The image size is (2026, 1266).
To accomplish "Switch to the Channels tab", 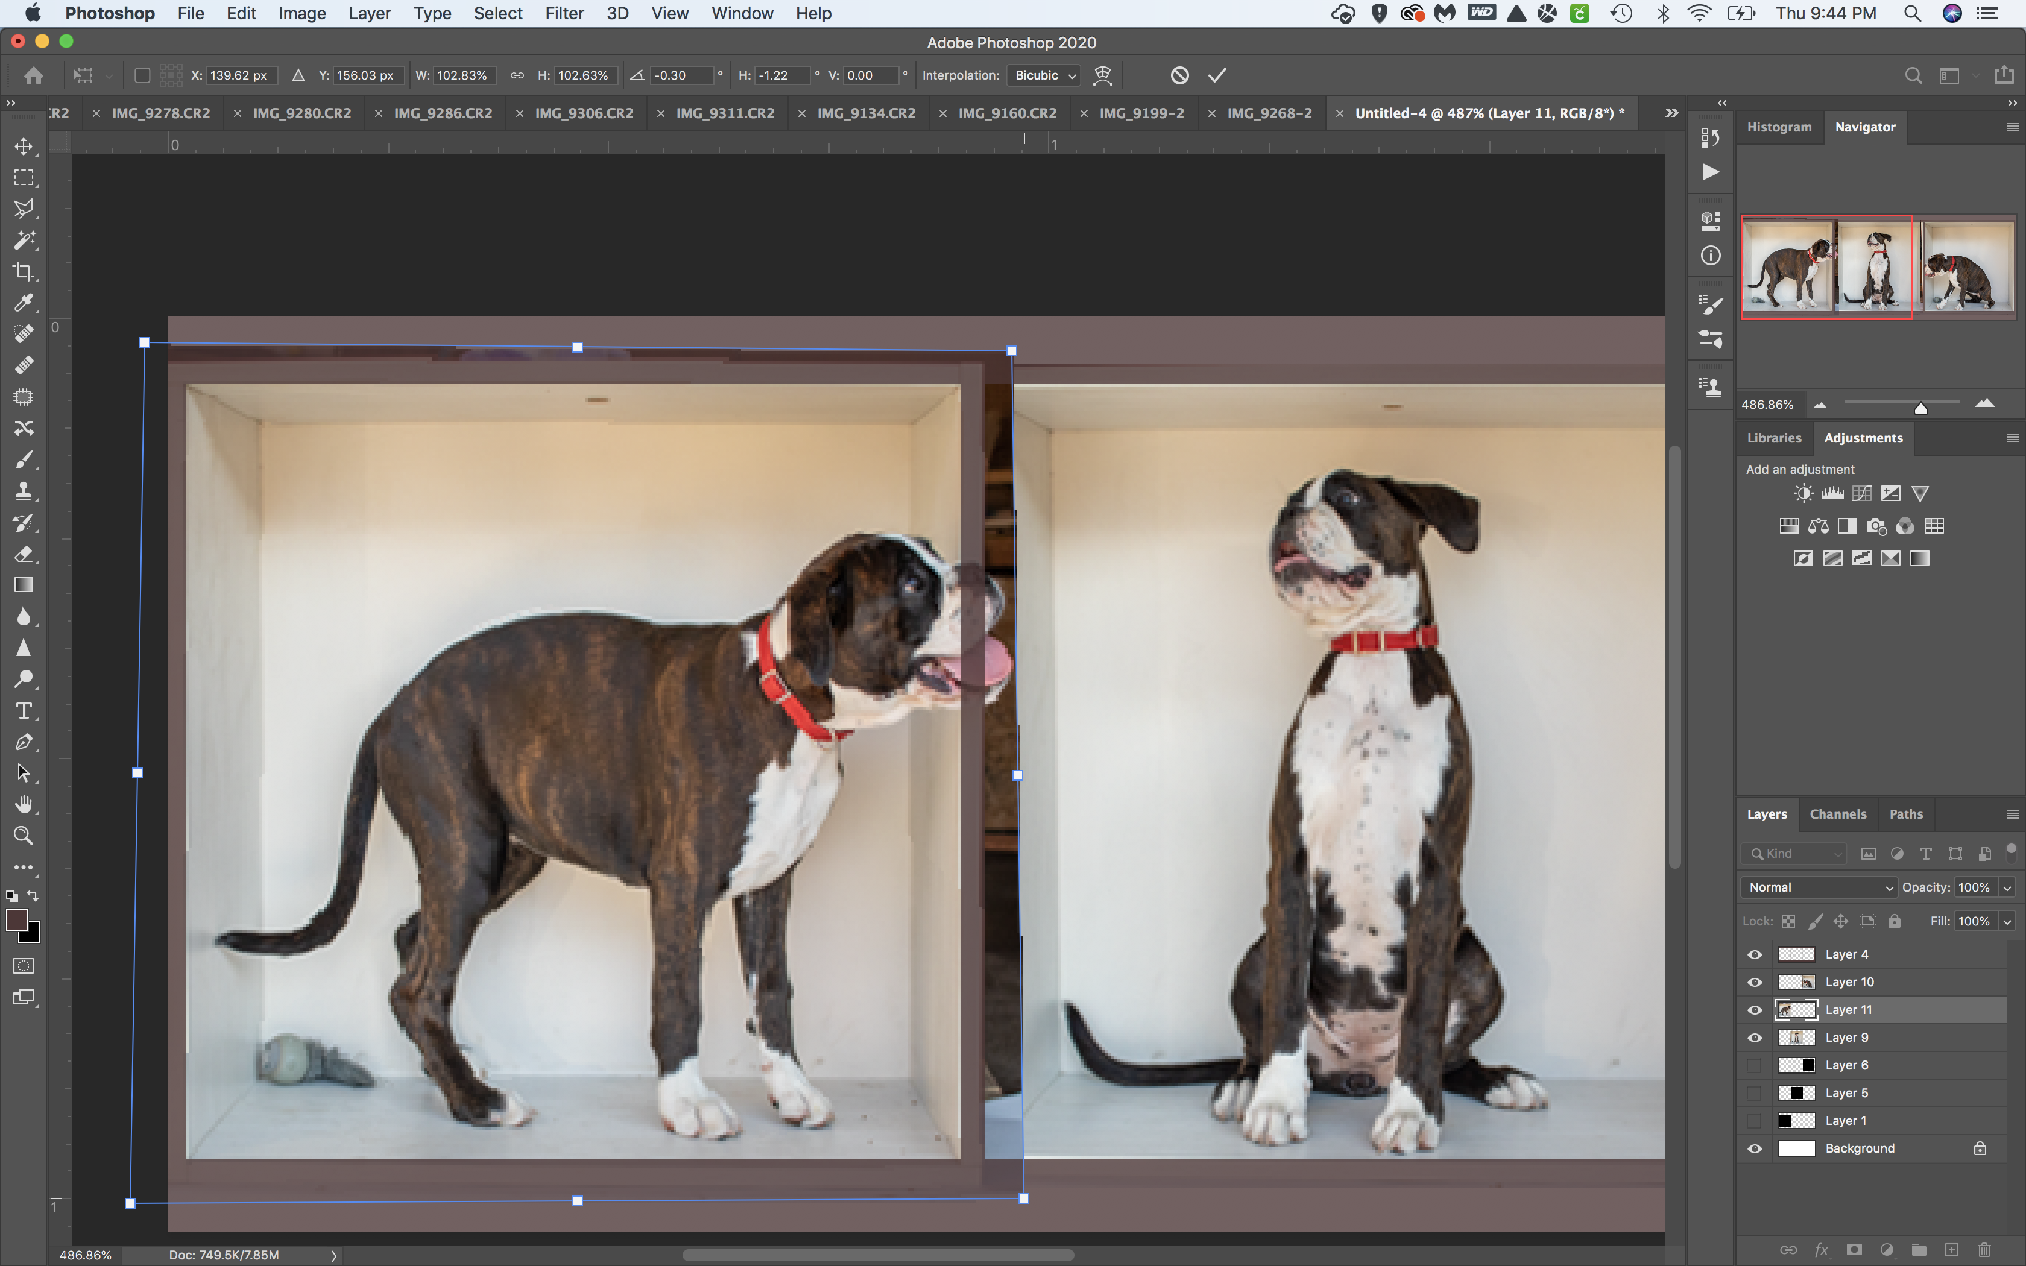I will [x=1838, y=814].
